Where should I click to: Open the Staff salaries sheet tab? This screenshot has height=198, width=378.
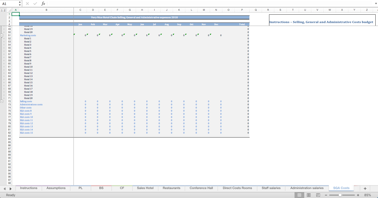point(271,188)
